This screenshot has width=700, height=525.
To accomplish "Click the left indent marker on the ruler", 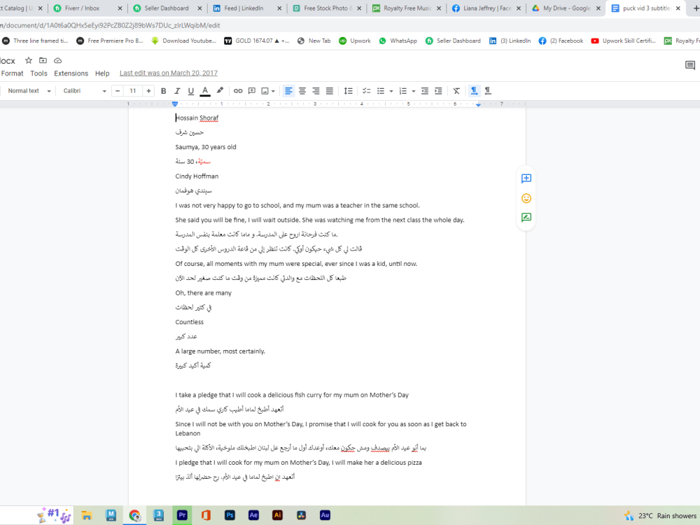I will coord(175,104).
